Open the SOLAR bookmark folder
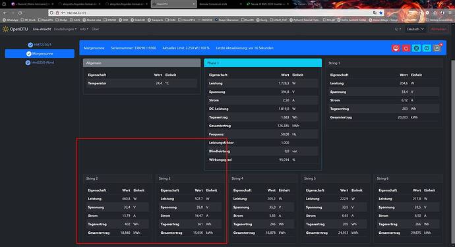455x247 pixels. point(329,20)
